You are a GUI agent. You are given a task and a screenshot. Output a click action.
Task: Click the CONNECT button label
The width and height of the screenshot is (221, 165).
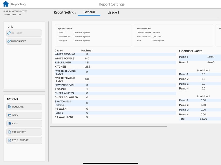click(17, 33)
